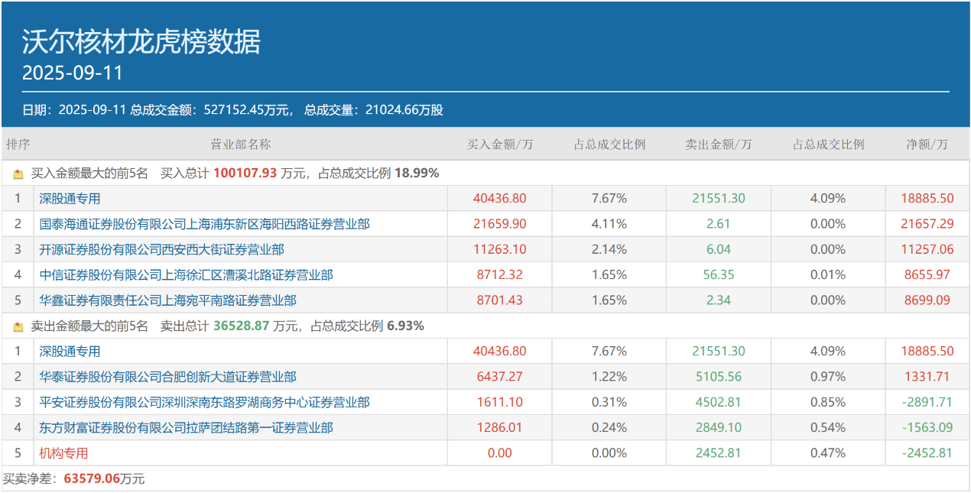This screenshot has width=971, height=493.
Task: Click the 沃尔核材龙虎榜数据 page title
Action: (141, 41)
